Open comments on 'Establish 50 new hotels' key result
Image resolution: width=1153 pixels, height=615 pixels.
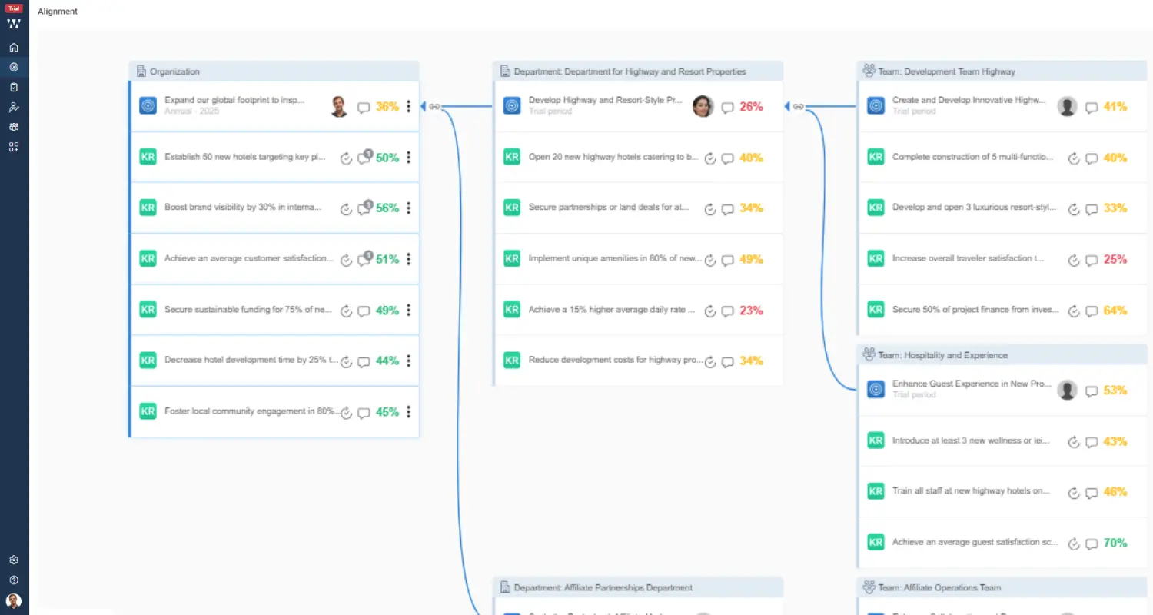(x=364, y=158)
